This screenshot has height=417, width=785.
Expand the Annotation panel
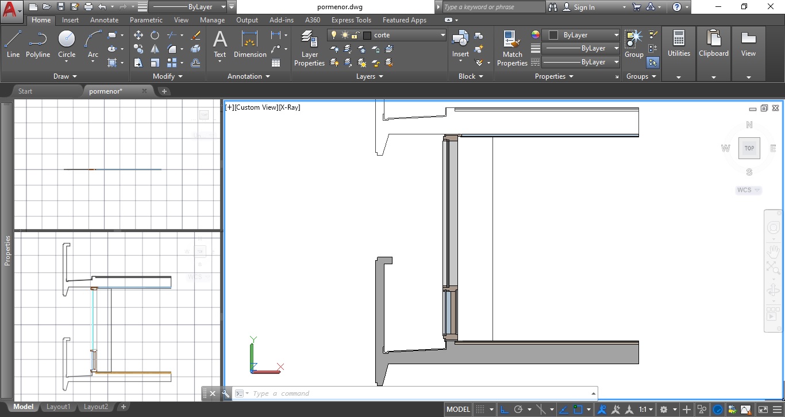[248, 76]
